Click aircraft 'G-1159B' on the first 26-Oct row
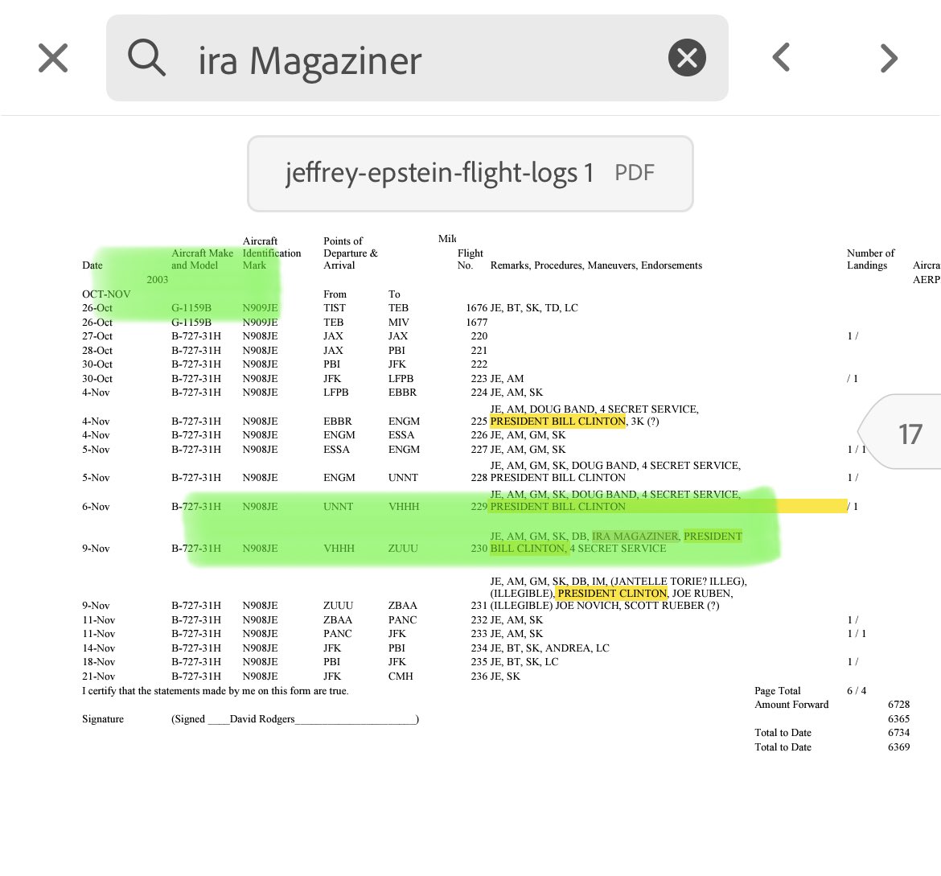Screen dimensions: 941x876 click(191, 308)
